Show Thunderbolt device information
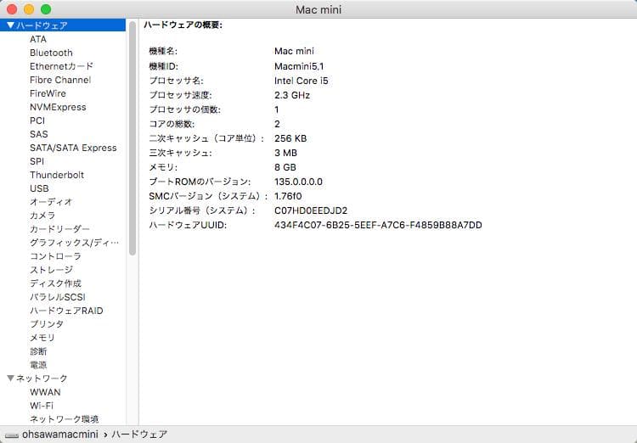637x443 pixels. (x=56, y=175)
